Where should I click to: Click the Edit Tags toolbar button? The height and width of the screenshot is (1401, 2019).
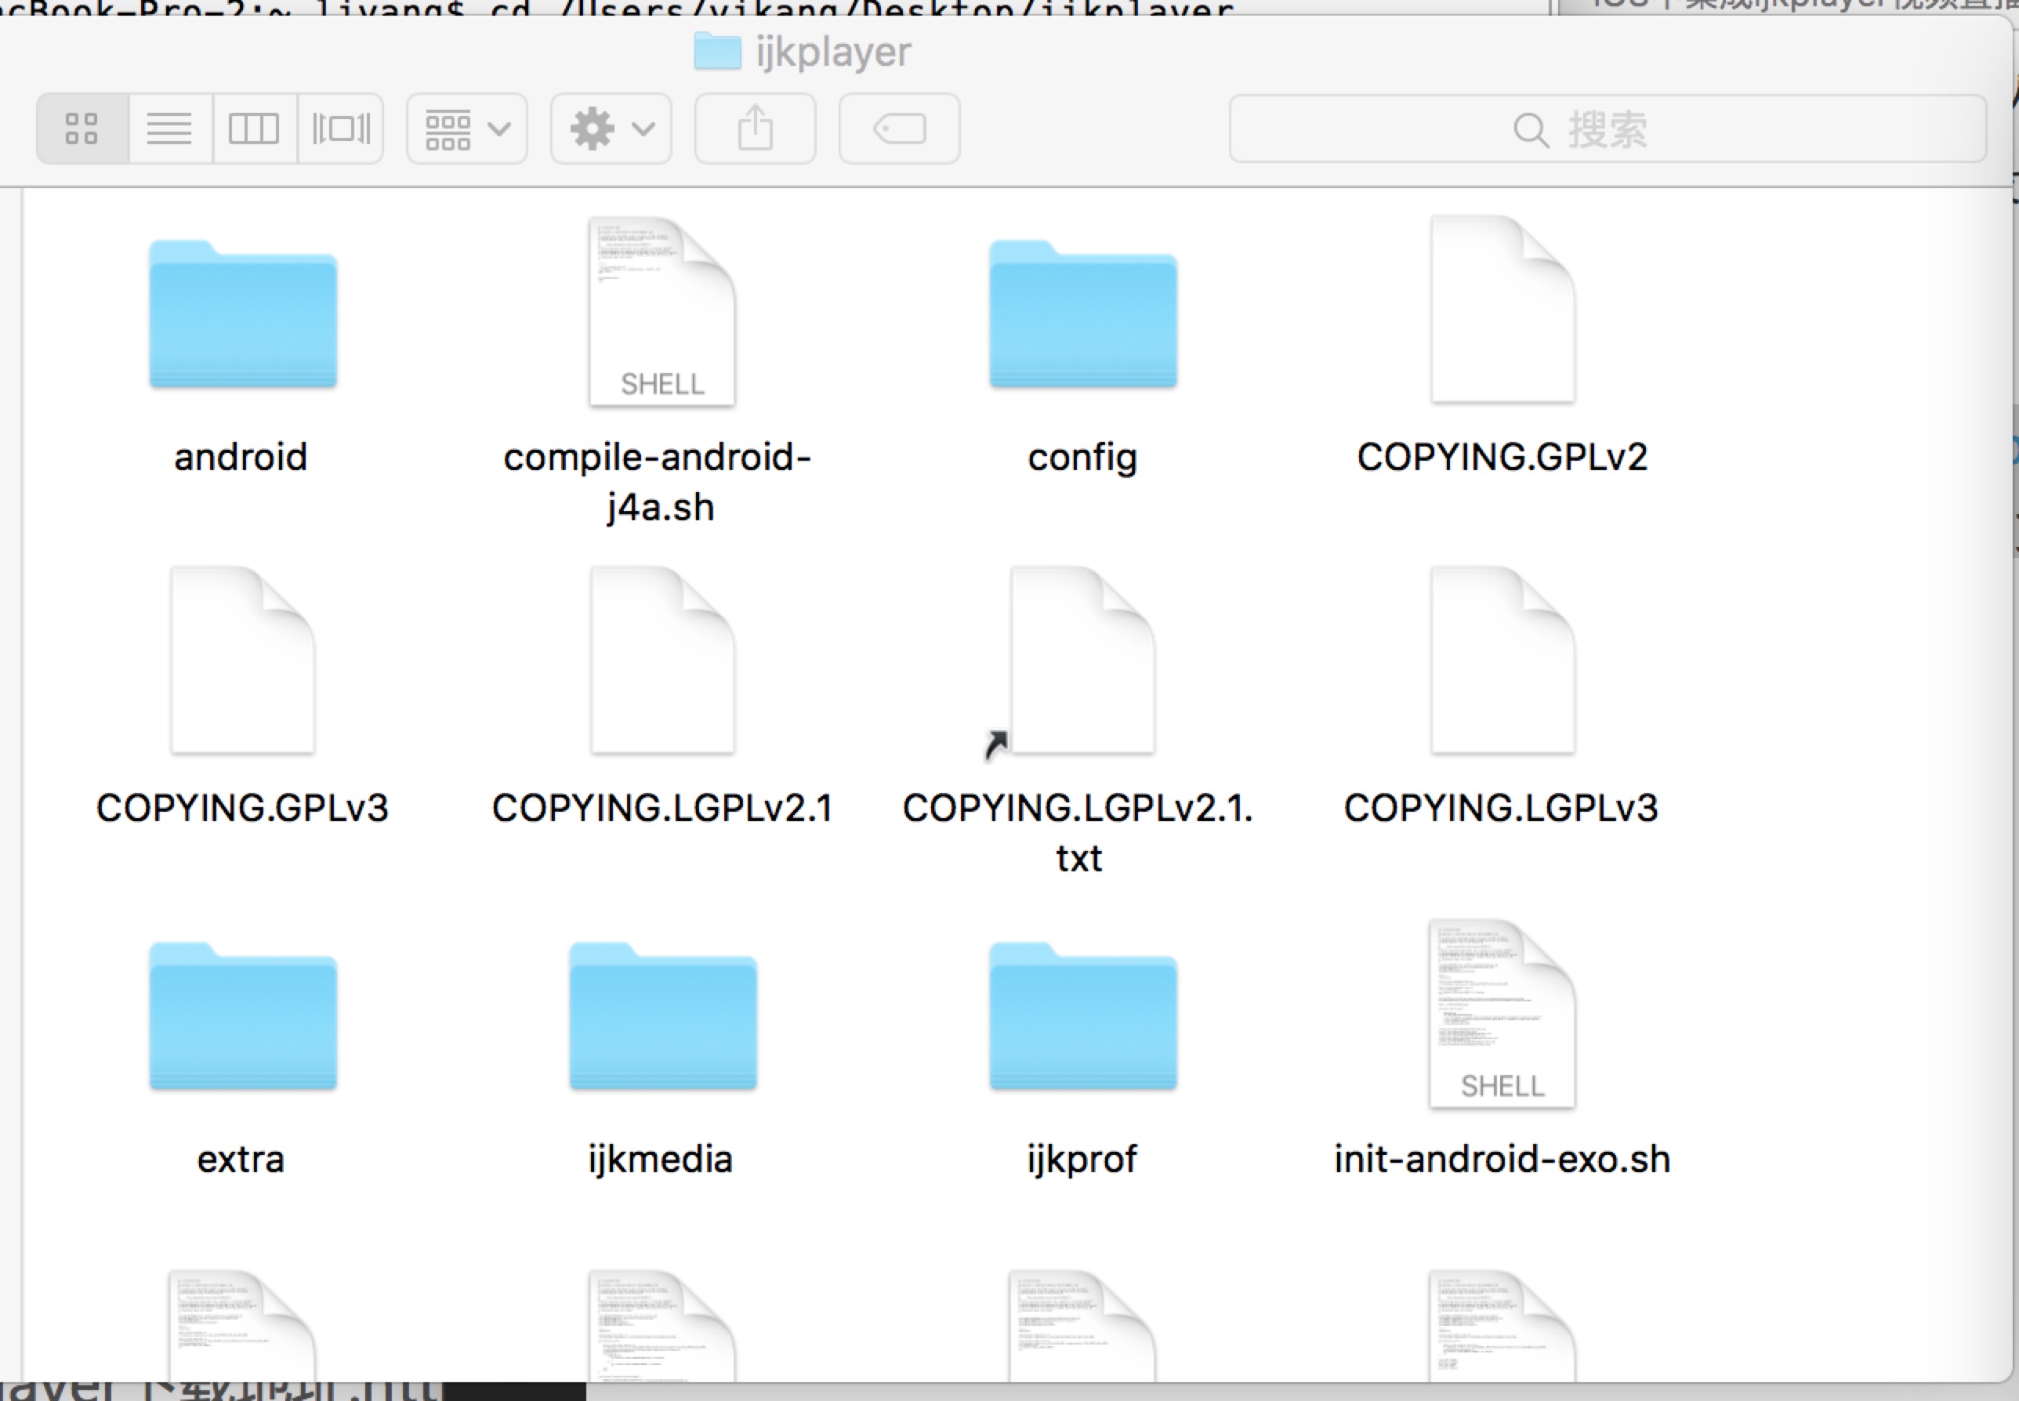tap(899, 129)
